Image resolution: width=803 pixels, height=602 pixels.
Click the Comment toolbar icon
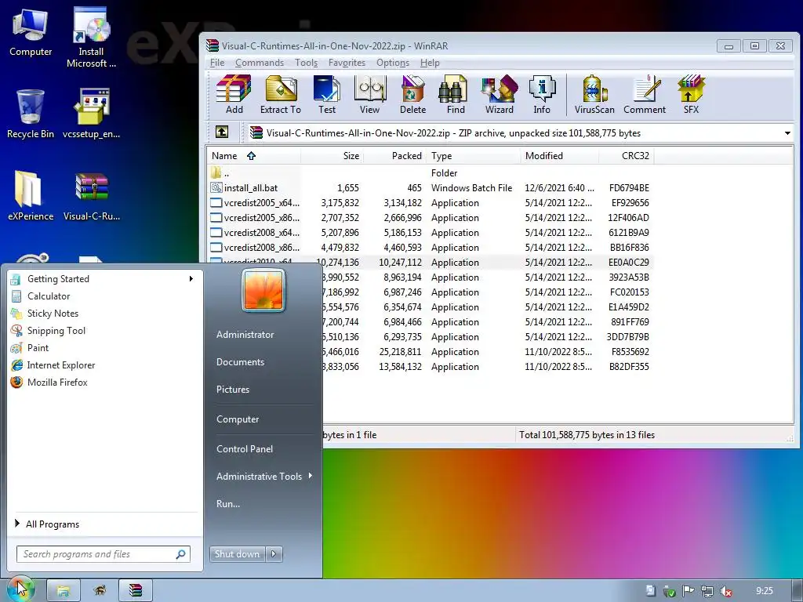(x=645, y=94)
